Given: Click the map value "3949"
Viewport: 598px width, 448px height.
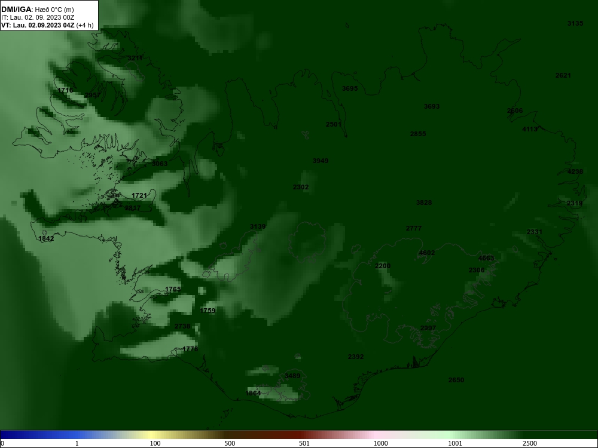Looking at the screenshot, I should (321, 161).
